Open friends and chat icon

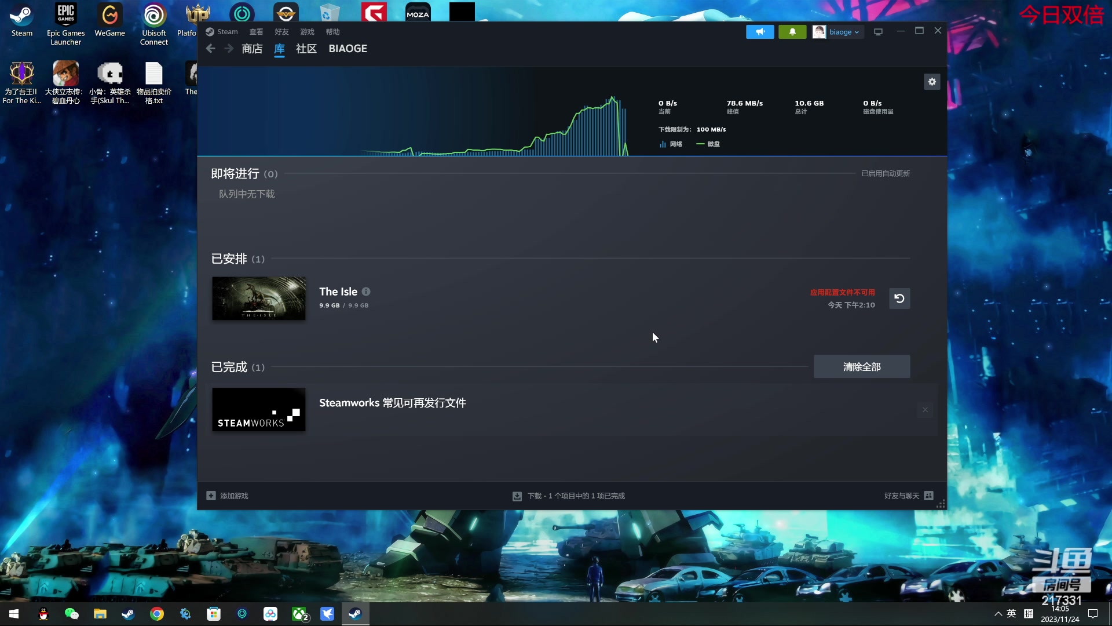pyautogui.click(x=929, y=496)
